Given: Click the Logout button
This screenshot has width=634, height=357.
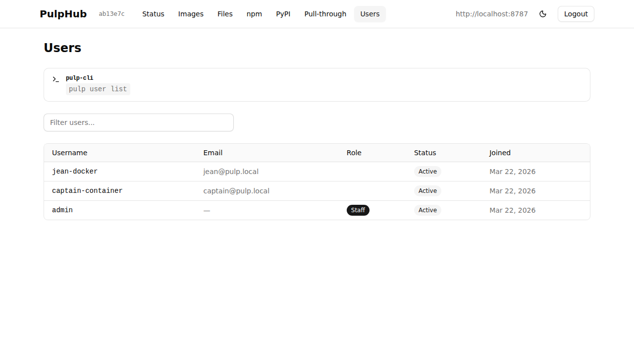Looking at the screenshot, I should pyautogui.click(x=576, y=14).
